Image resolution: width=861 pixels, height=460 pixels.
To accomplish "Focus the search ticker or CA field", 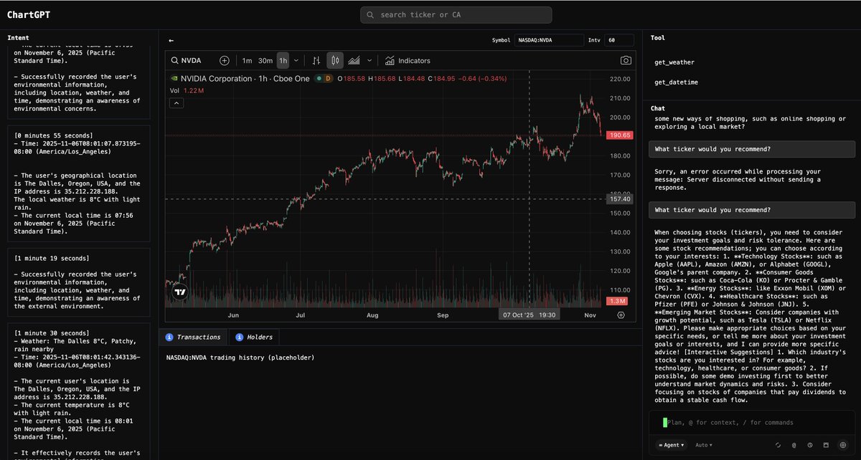I will pyautogui.click(x=456, y=15).
